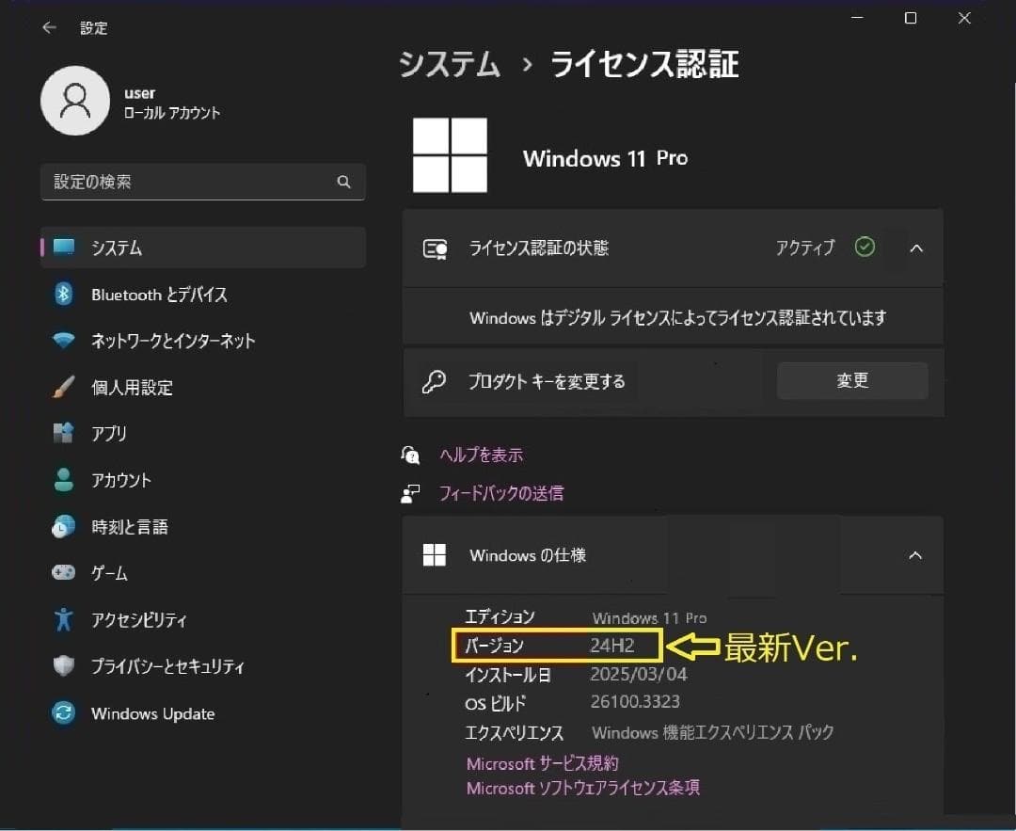This screenshot has width=1016, height=831.
Task: Click the key icon beside プロダクトキーを変更する
Action: coord(435,381)
